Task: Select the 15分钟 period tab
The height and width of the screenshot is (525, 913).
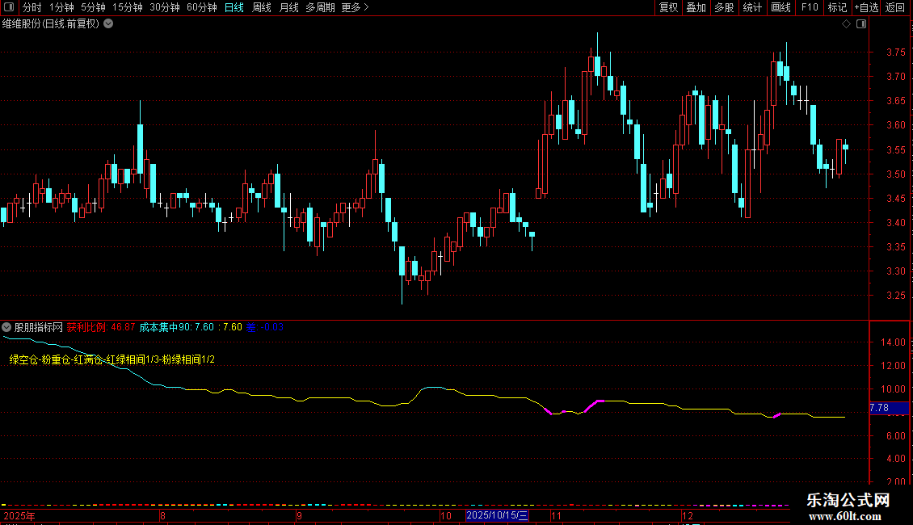Action: 128,7
